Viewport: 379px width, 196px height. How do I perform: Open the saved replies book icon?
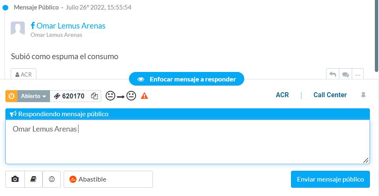[x=33, y=179]
